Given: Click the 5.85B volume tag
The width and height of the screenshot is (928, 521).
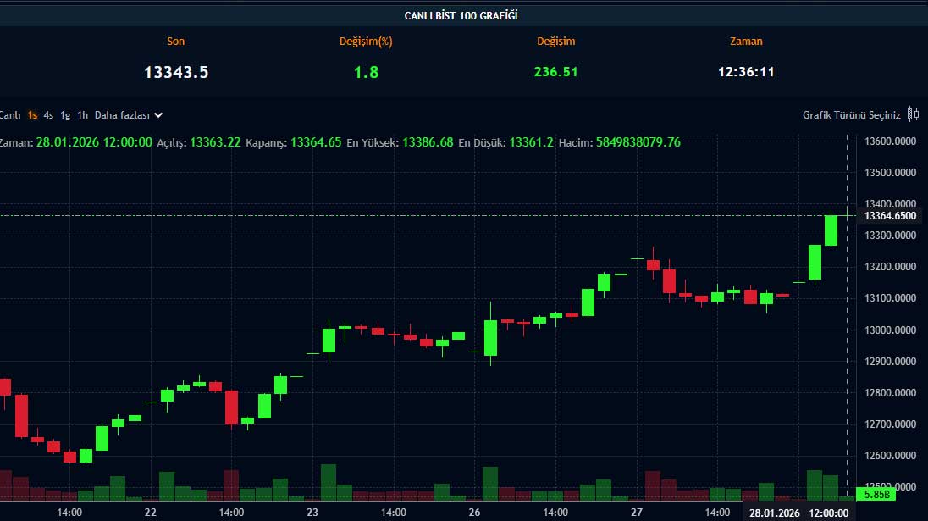Looking at the screenshot, I should 871,493.
